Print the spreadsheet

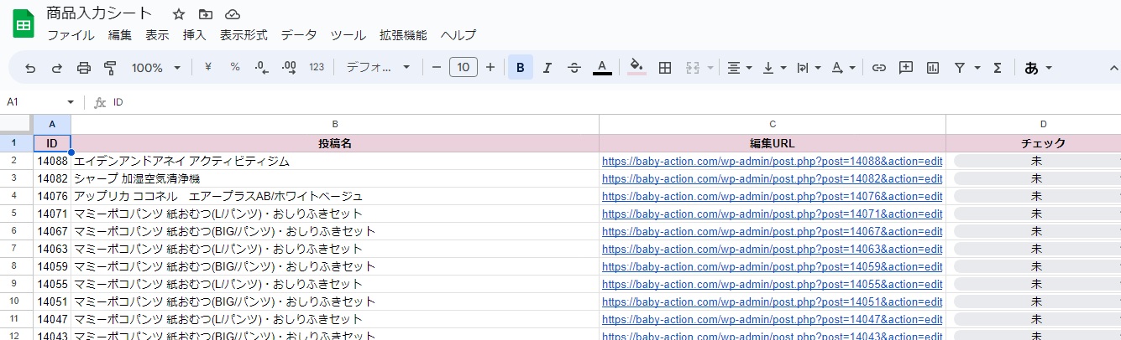pyautogui.click(x=84, y=68)
